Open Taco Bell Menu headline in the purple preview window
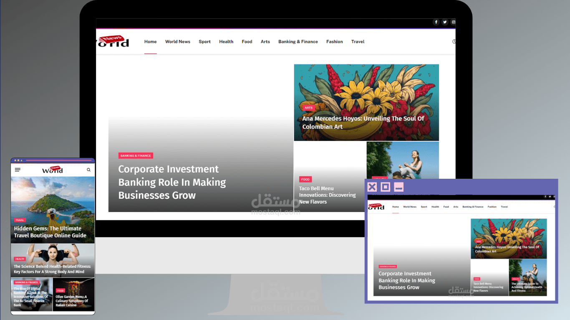The image size is (570, 320). pos(488,287)
